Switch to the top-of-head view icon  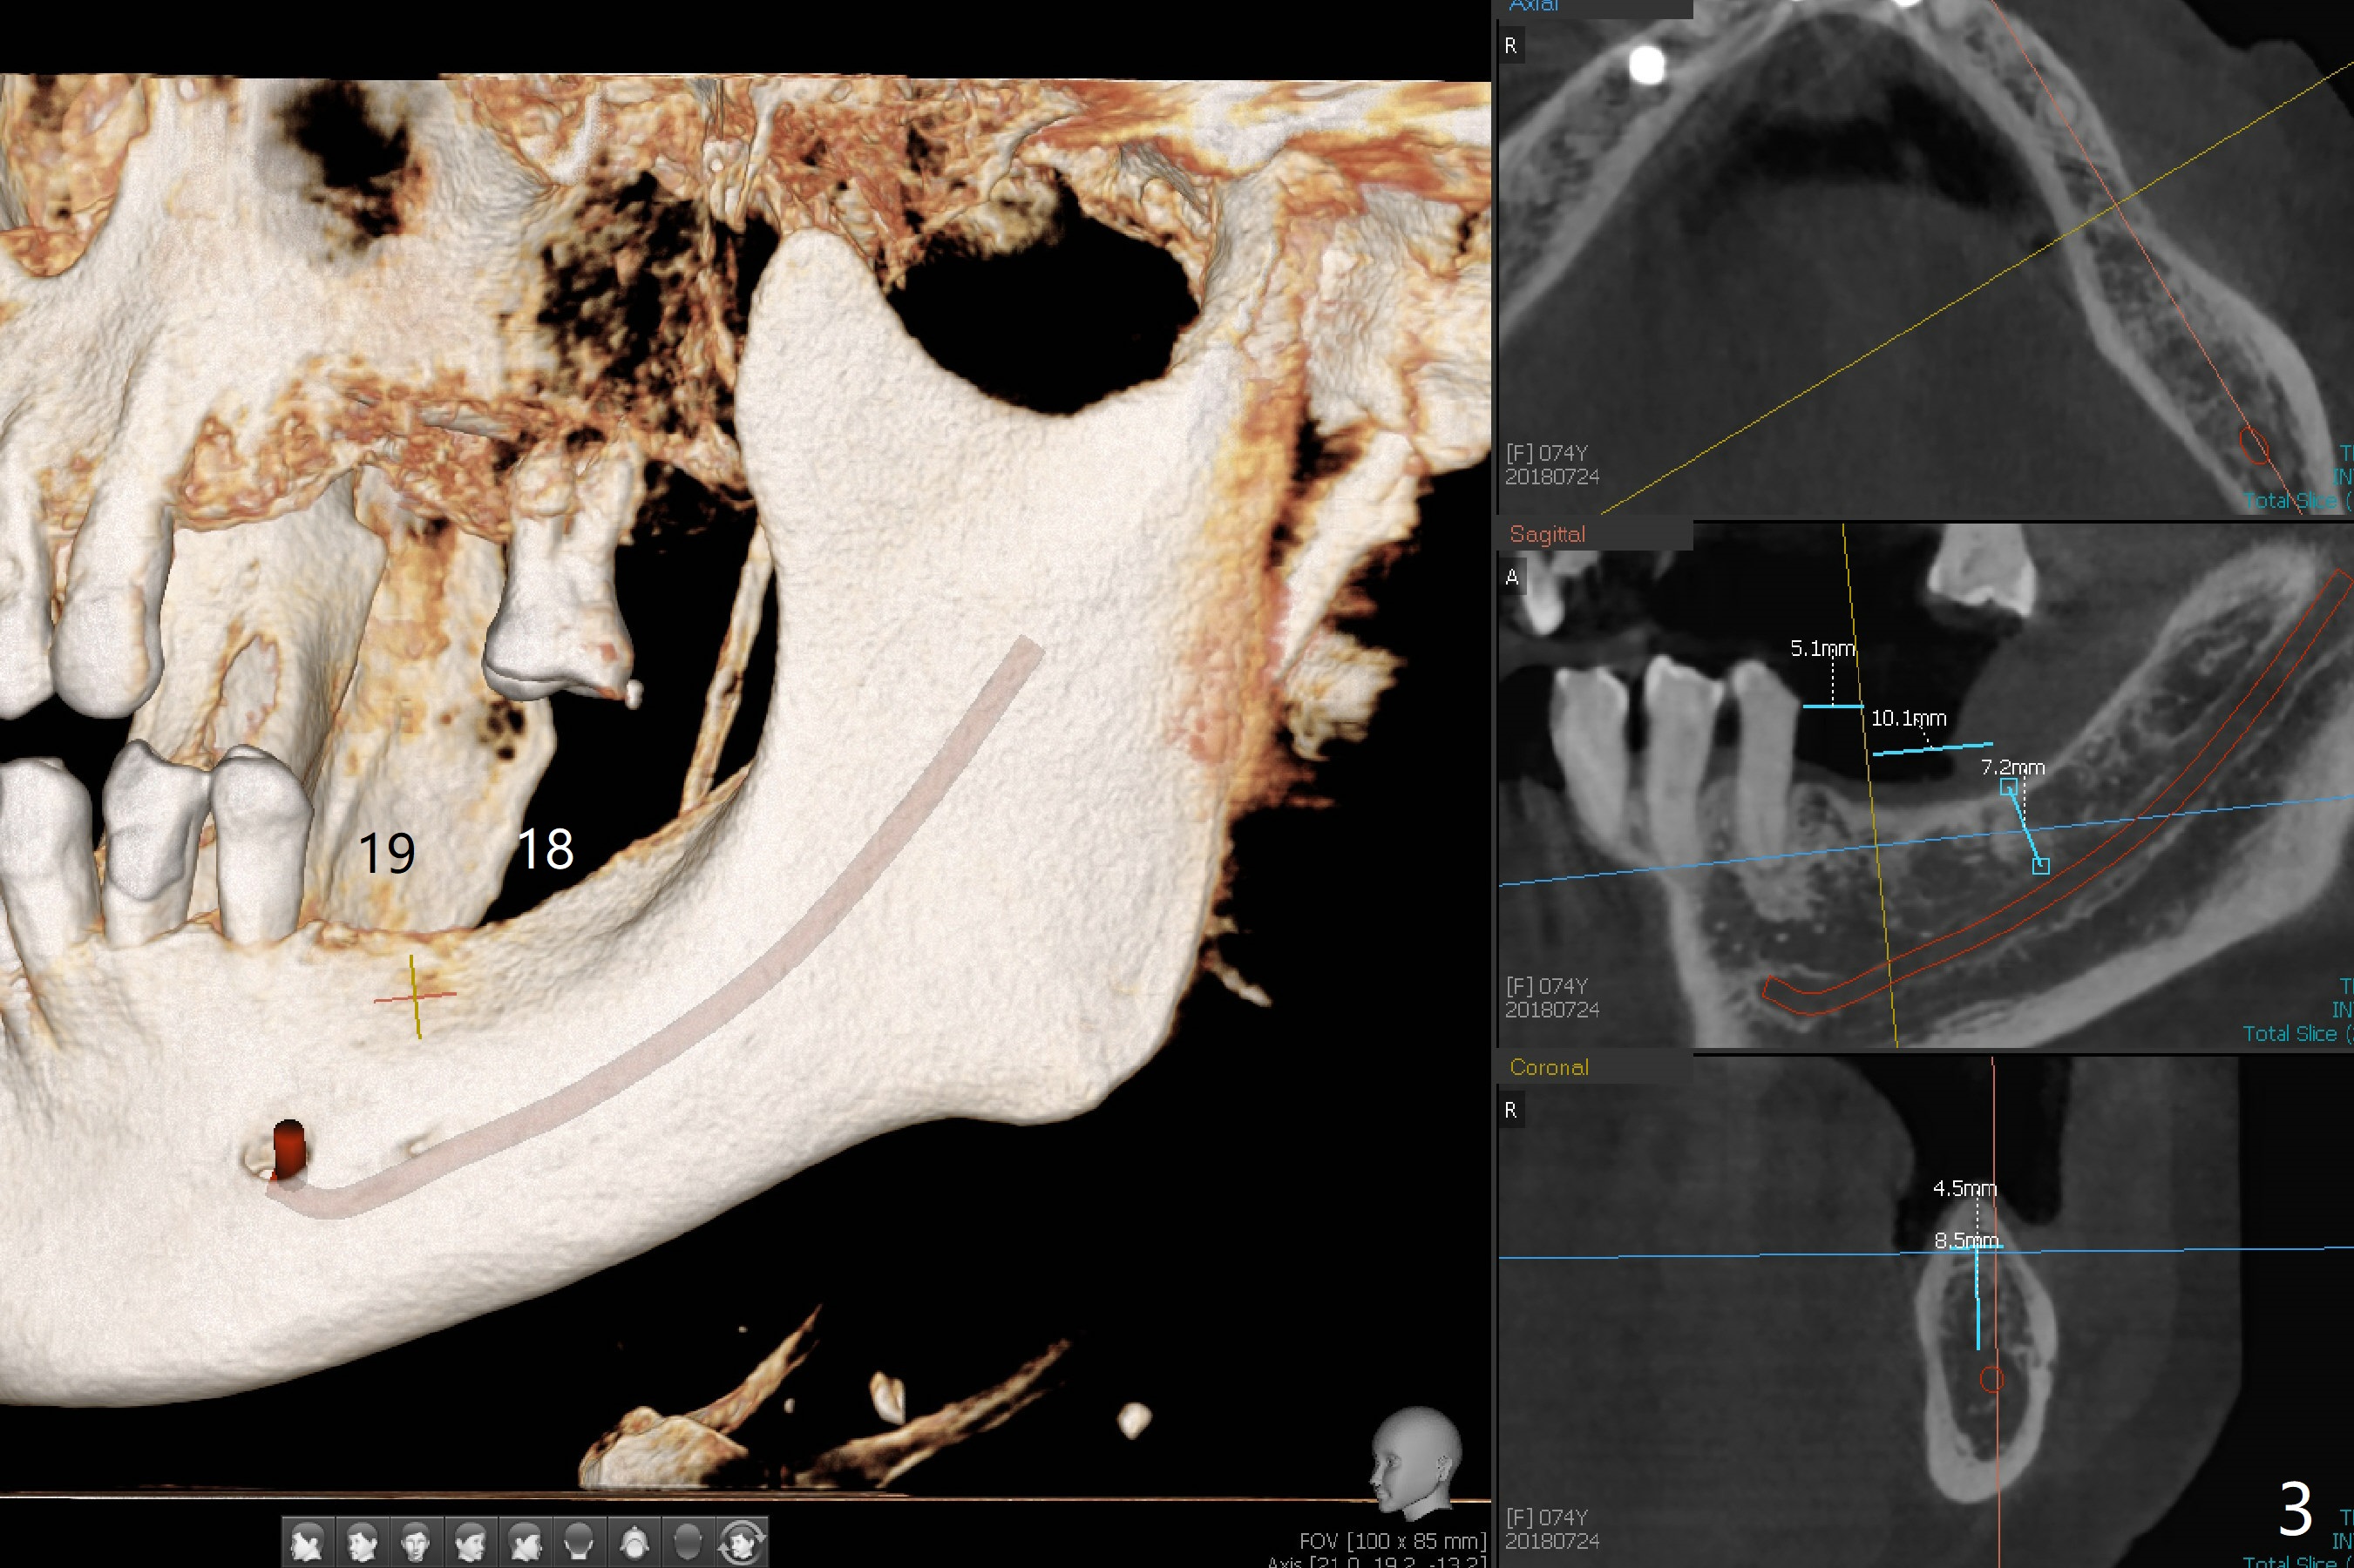click(x=689, y=1543)
